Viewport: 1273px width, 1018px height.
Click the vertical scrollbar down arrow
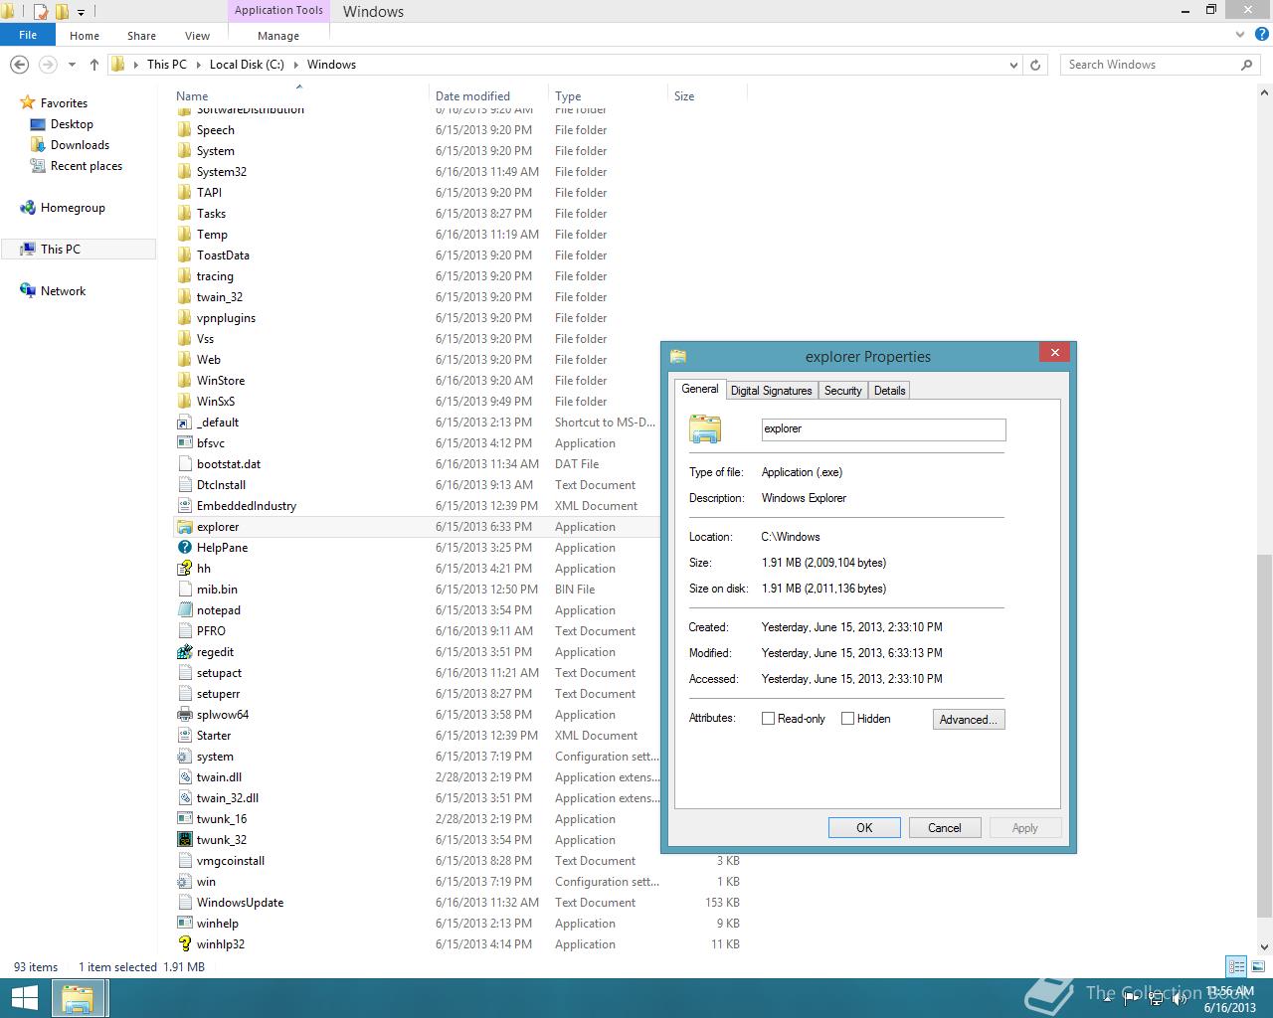(x=1265, y=947)
